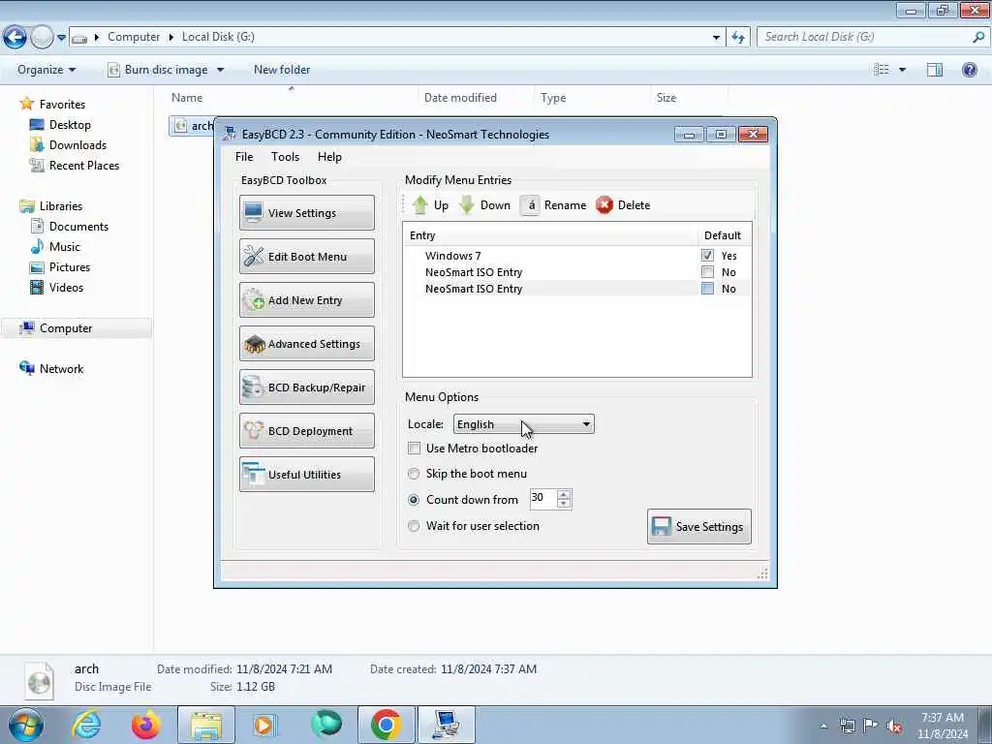
Task: Open view options dropdown arrow
Action: (902, 70)
